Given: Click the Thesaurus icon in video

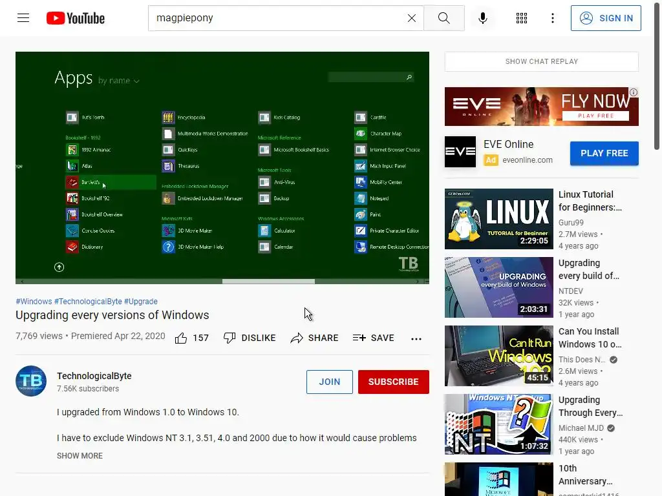Looking at the screenshot, I should [168, 166].
